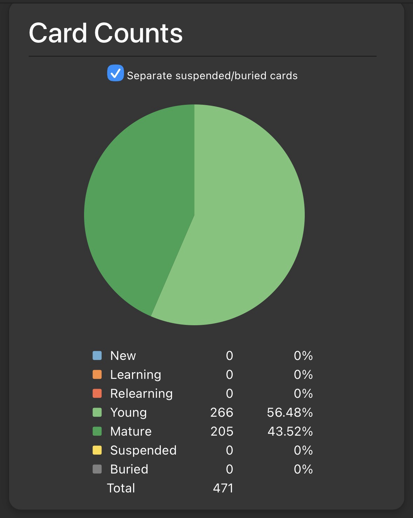Click the Young count 266
Screen dimensions: 413x518
(x=221, y=413)
